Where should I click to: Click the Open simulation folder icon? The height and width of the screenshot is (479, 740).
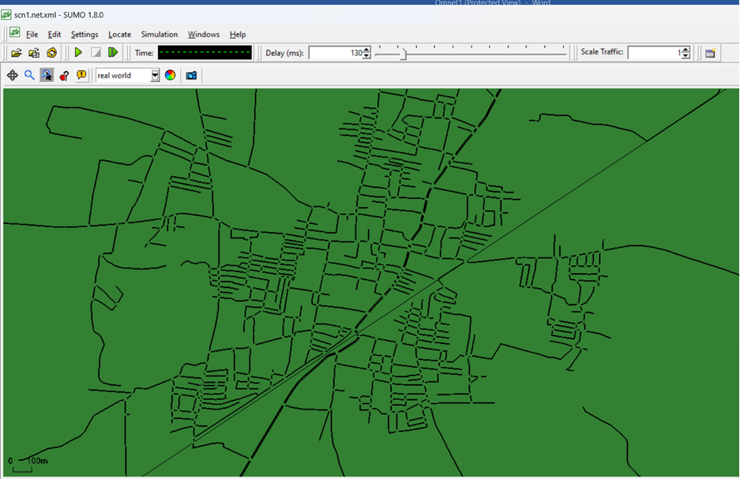(16, 53)
